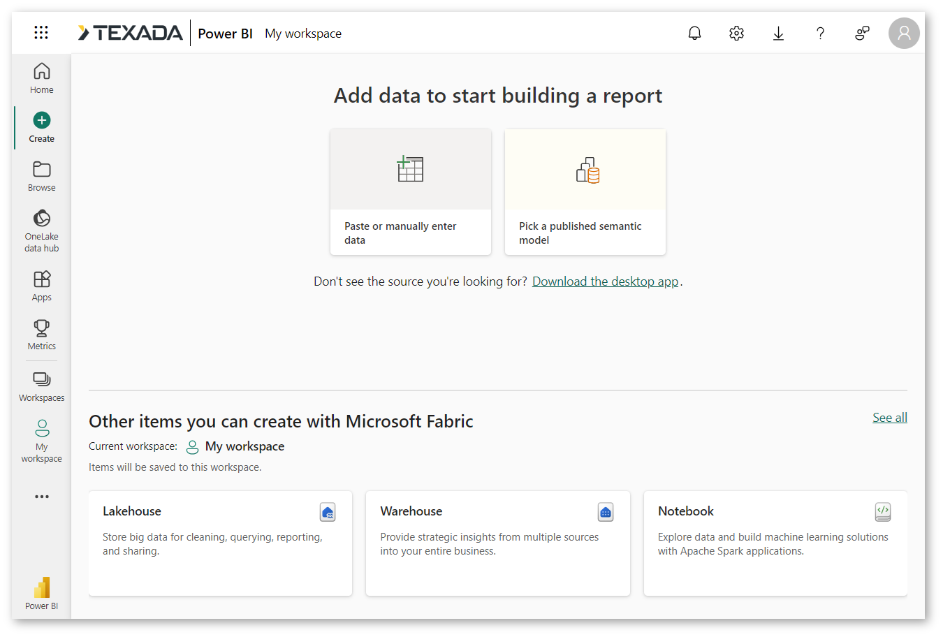The width and height of the screenshot is (943, 637).
Task: Open Apps in the sidebar
Action: [x=42, y=286]
